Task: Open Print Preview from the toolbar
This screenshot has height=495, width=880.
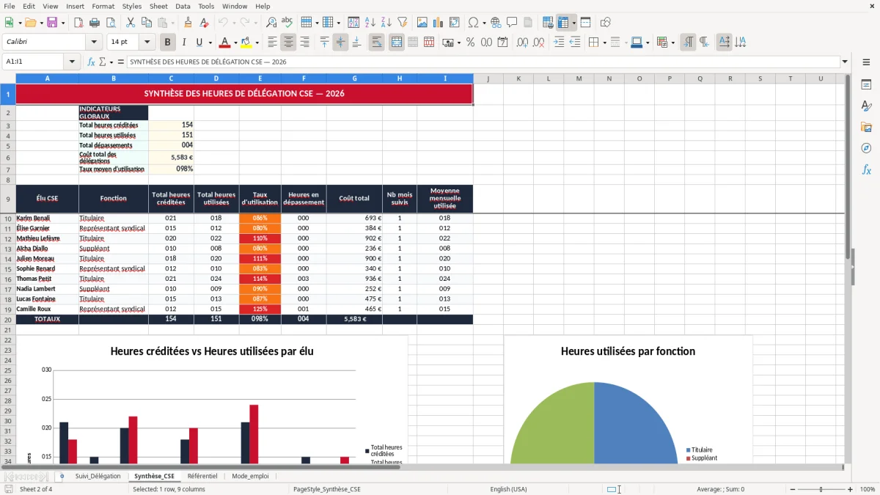Action: point(111,23)
